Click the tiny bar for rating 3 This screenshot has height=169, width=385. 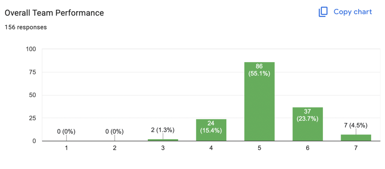click(x=163, y=140)
